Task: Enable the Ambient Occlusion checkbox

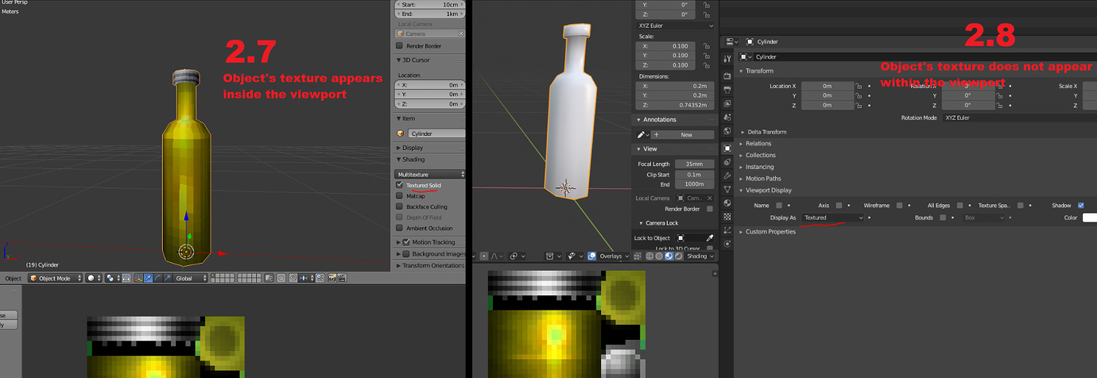Action: [x=400, y=228]
